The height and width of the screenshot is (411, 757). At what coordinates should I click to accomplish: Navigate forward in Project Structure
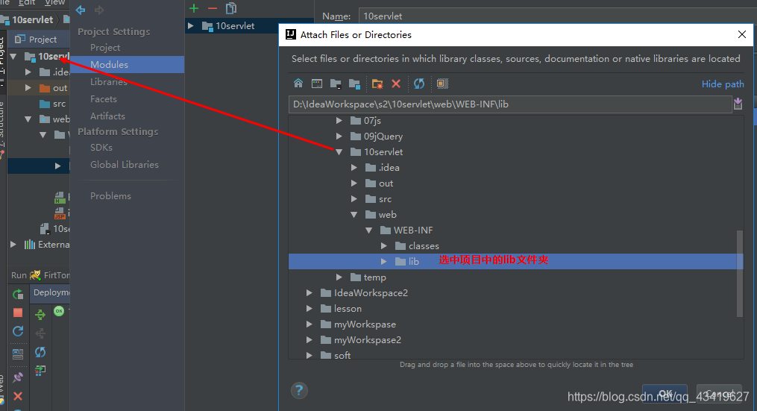click(x=99, y=10)
